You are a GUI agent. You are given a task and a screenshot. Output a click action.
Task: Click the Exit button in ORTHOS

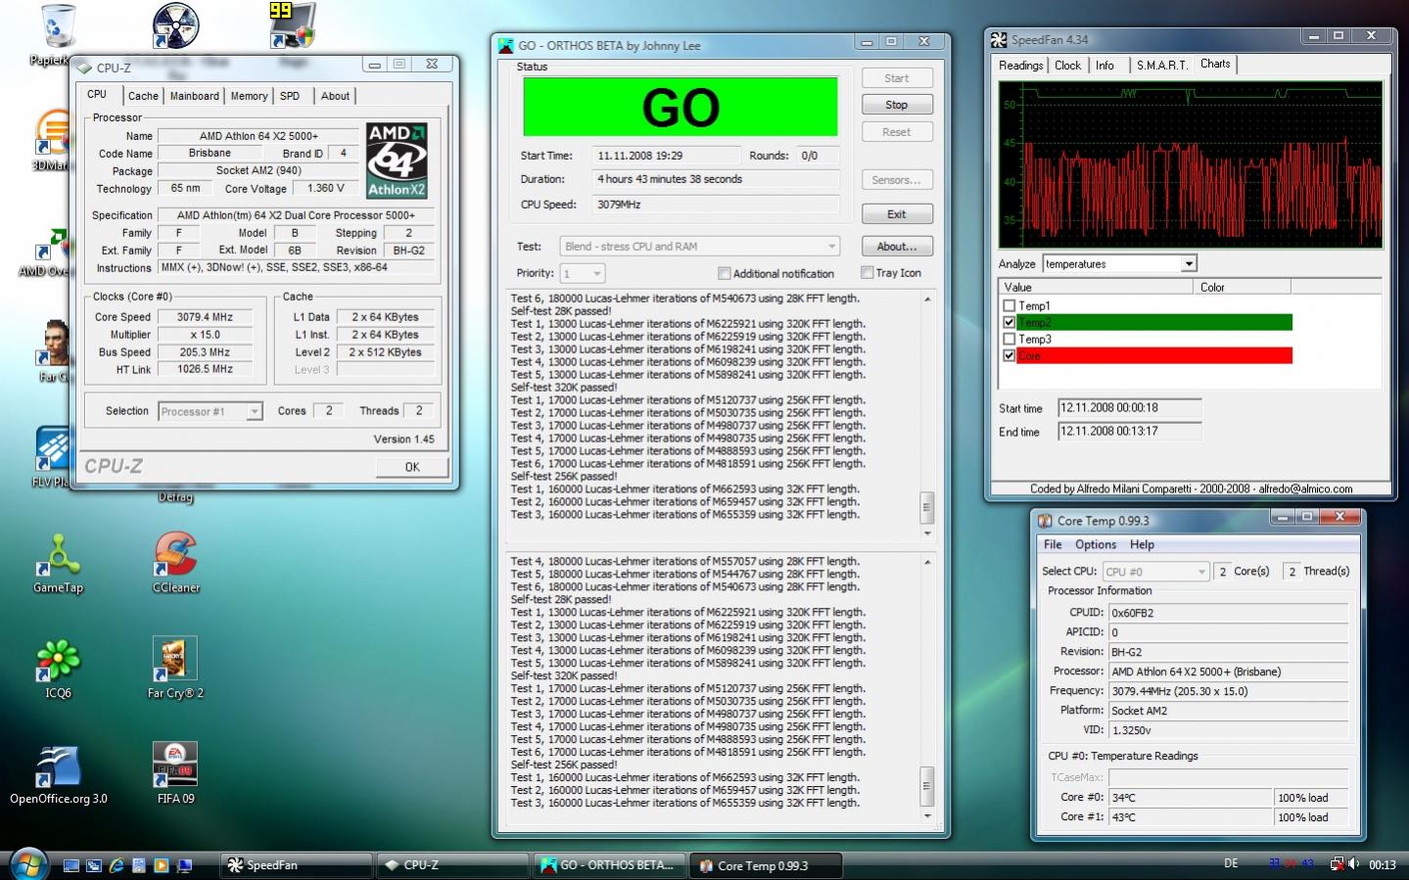[x=897, y=214]
